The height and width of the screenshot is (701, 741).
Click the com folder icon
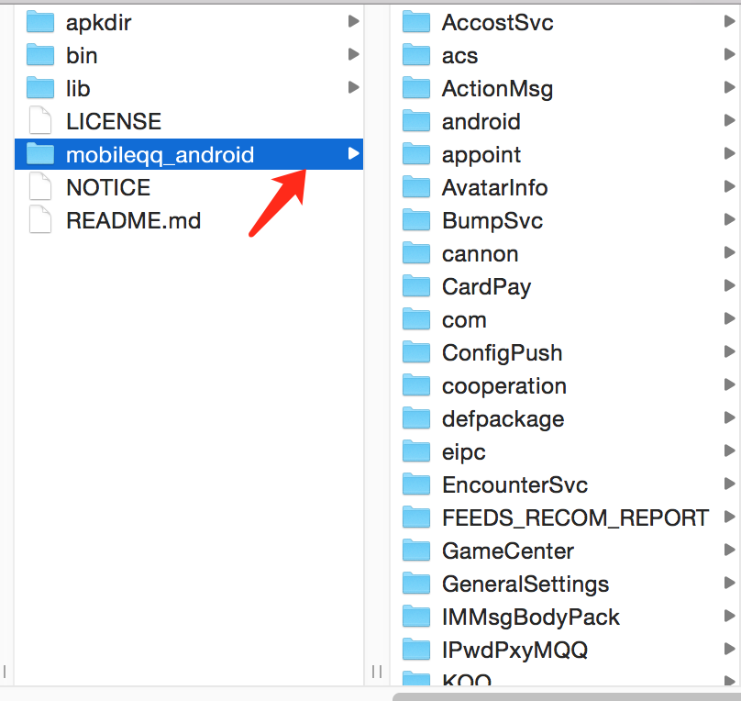coord(416,319)
